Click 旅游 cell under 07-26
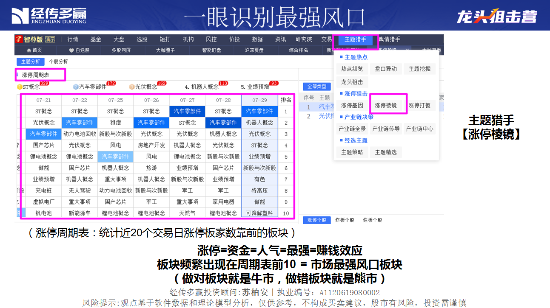 click(151, 168)
